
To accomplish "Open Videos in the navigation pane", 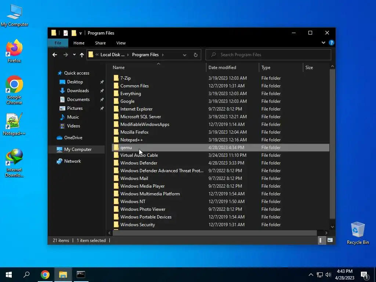I will tap(73, 126).
